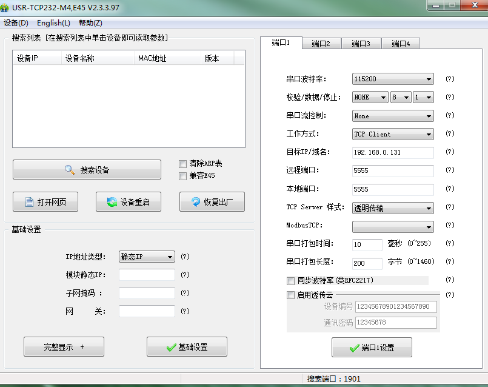Image resolution: width=488 pixels, height=387 pixels.
Task: Click the restore icon on 恢复出厂
Action: pos(195,203)
